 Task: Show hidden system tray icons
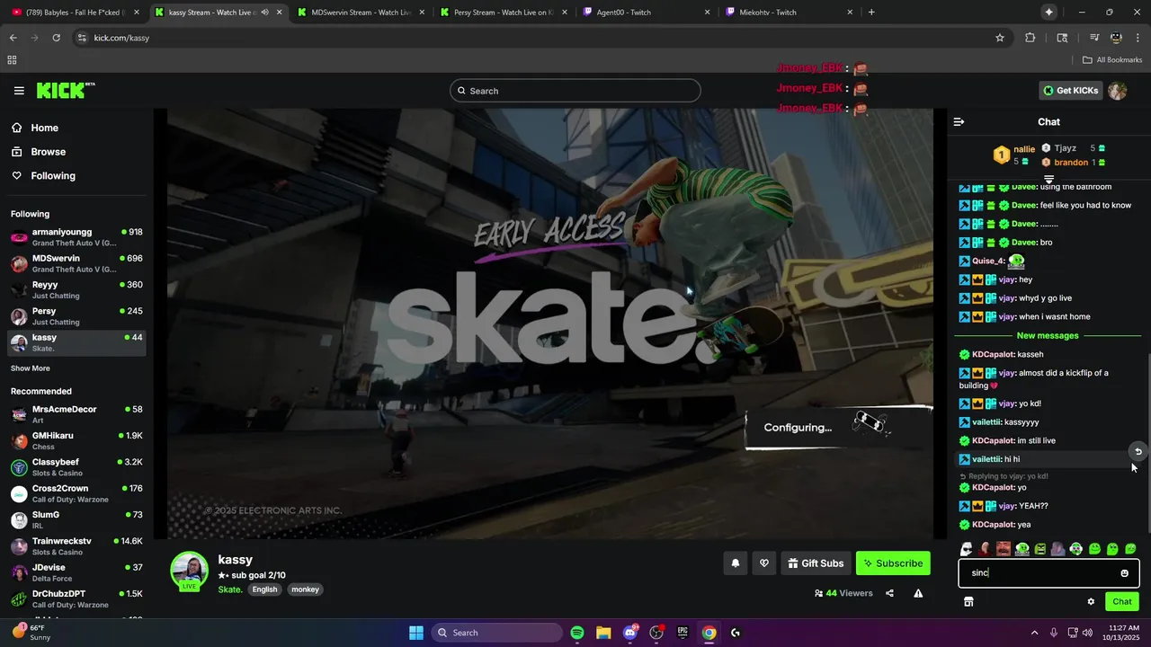[1034, 633]
